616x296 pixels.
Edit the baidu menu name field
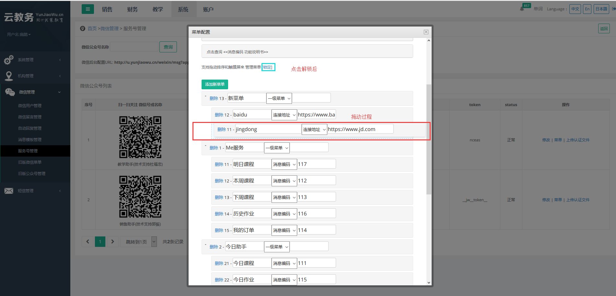(x=252, y=115)
